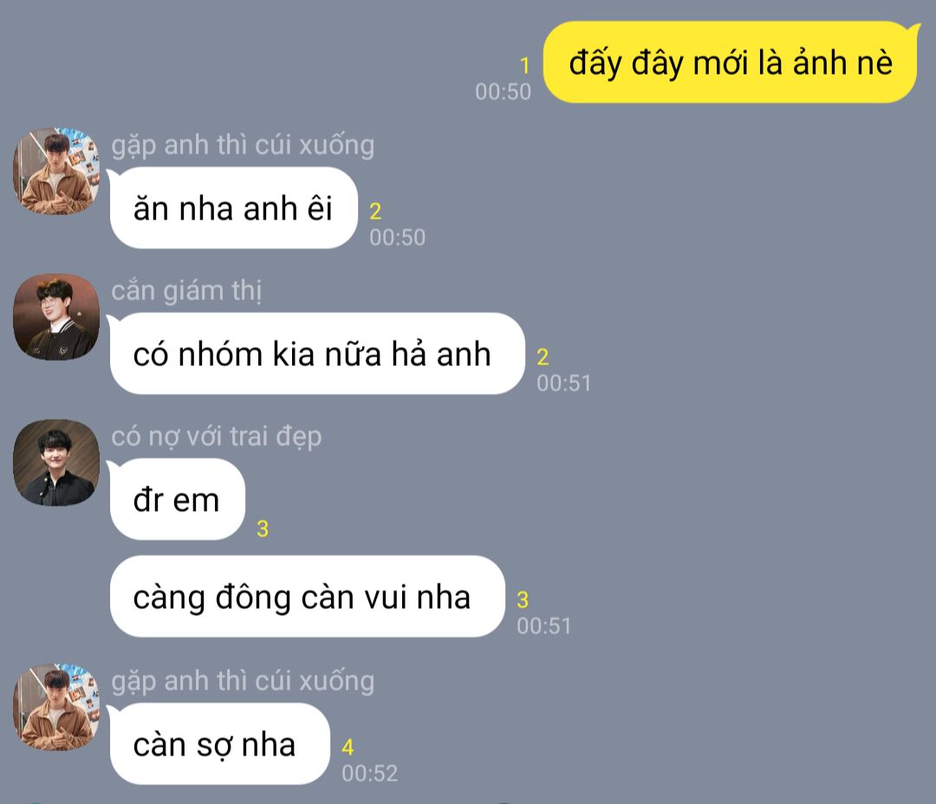Tap avatar of 'cắn giám thị'
Screen dimensions: 936x804
point(56,317)
